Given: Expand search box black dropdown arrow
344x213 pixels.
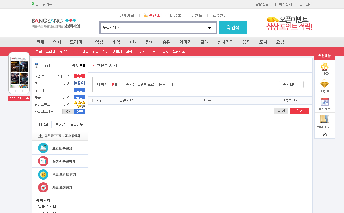Looking at the screenshot, I should click(x=209, y=28).
